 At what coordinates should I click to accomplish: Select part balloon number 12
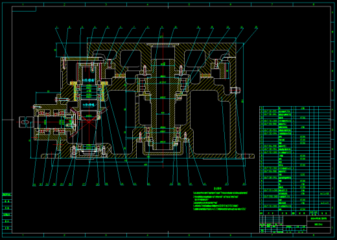pos(212,27)
